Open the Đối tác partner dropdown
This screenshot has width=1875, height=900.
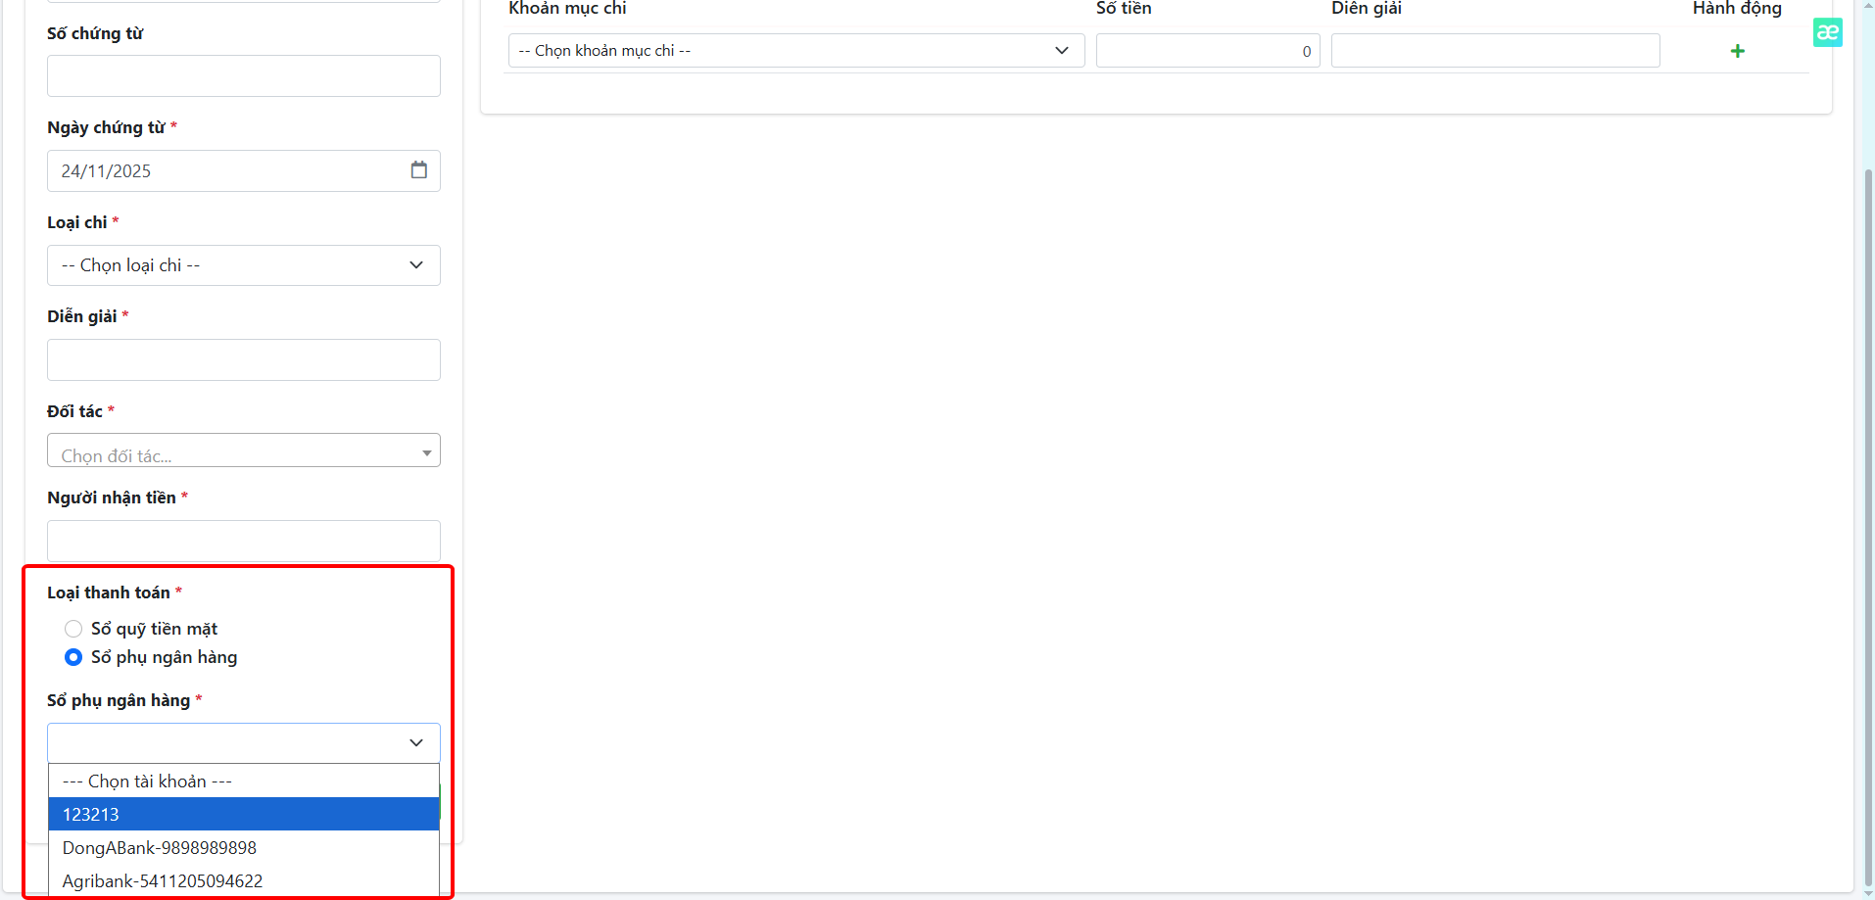click(x=243, y=451)
